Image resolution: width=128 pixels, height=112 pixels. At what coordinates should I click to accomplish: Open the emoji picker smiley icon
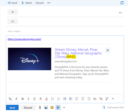pyautogui.click(x=52, y=108)
